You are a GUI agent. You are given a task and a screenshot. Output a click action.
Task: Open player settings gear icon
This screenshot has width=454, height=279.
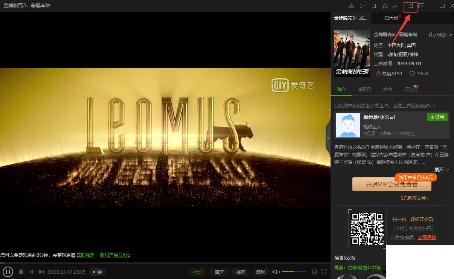[x=315, y=272]
